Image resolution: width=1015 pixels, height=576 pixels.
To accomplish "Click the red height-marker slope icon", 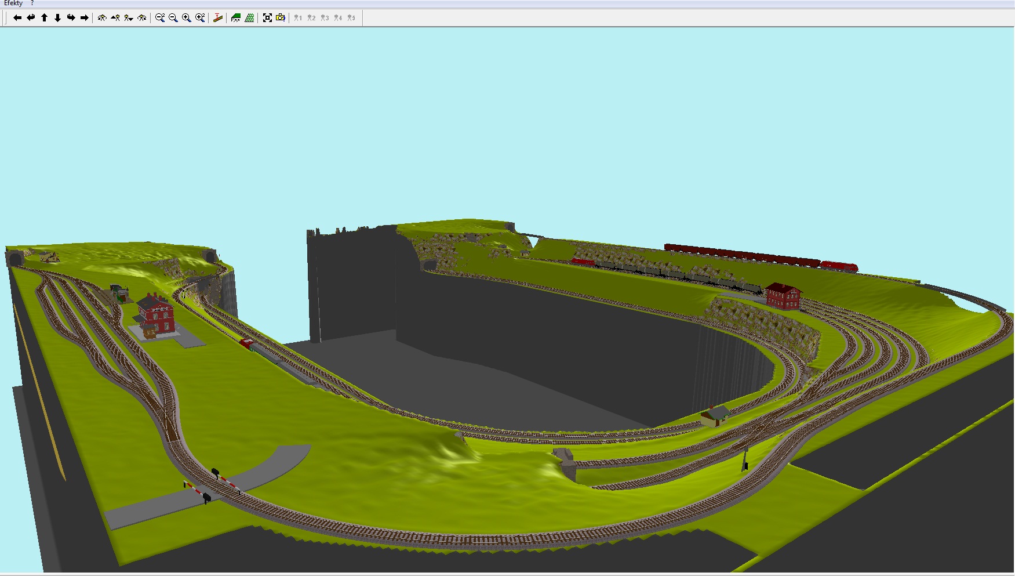I will 218,18.
